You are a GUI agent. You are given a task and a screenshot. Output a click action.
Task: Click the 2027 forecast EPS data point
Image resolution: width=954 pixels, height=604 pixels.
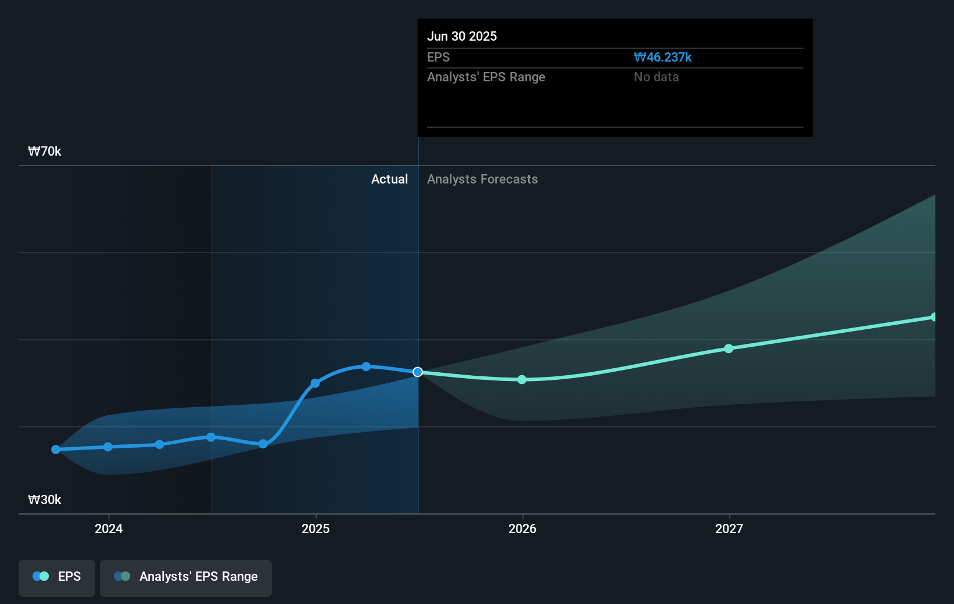click(728, 348)
